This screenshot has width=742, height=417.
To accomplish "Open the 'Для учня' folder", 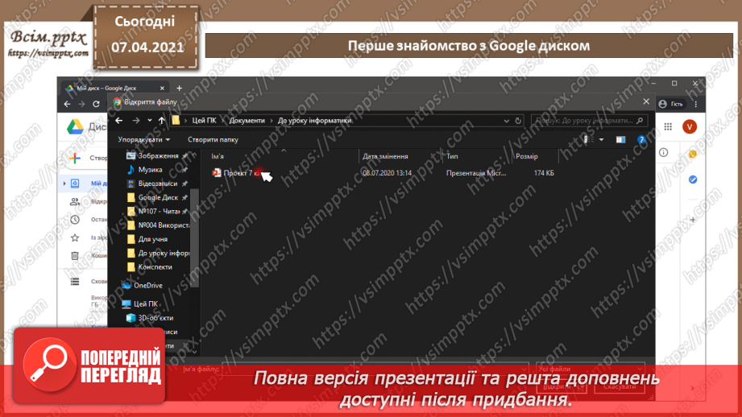I will pos(147,239).
